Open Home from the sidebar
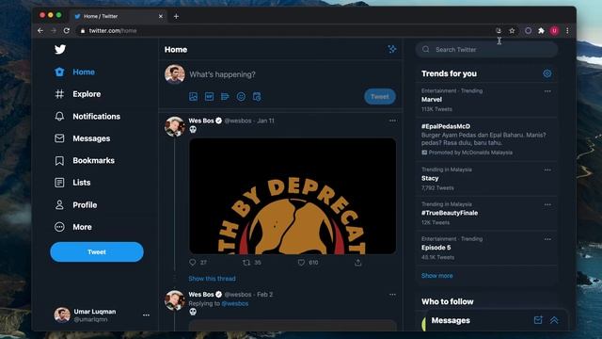 coord(74,72)
